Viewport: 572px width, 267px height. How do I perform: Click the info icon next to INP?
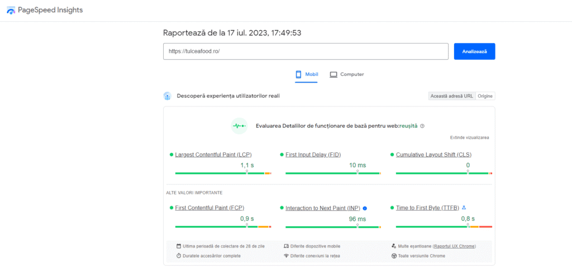coord(365,208)
